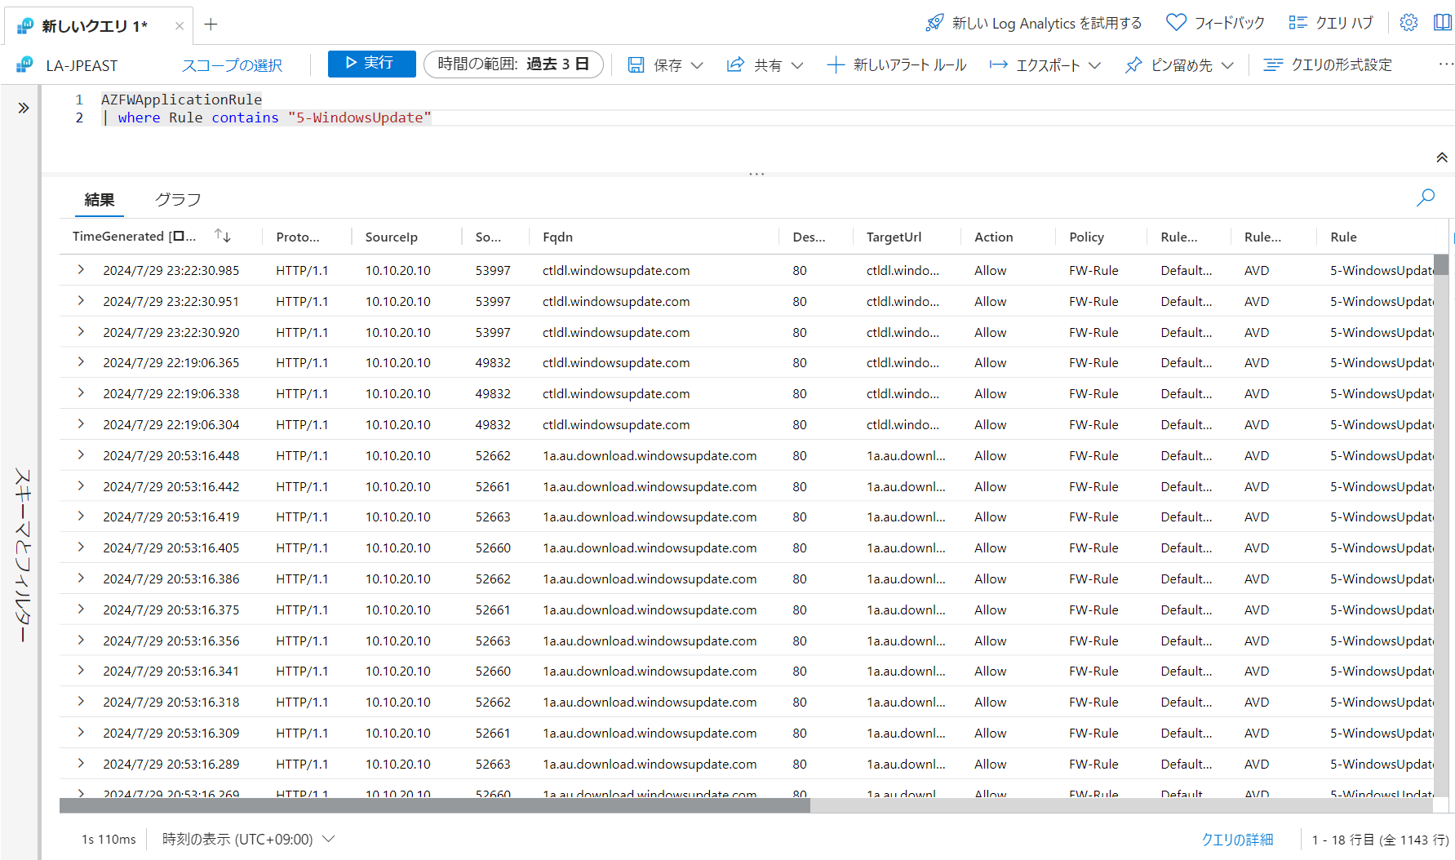Click the vertical scrollbar of results grid
The height and width of the screenshot is (860, 1455).
(x=1441, y=265)
